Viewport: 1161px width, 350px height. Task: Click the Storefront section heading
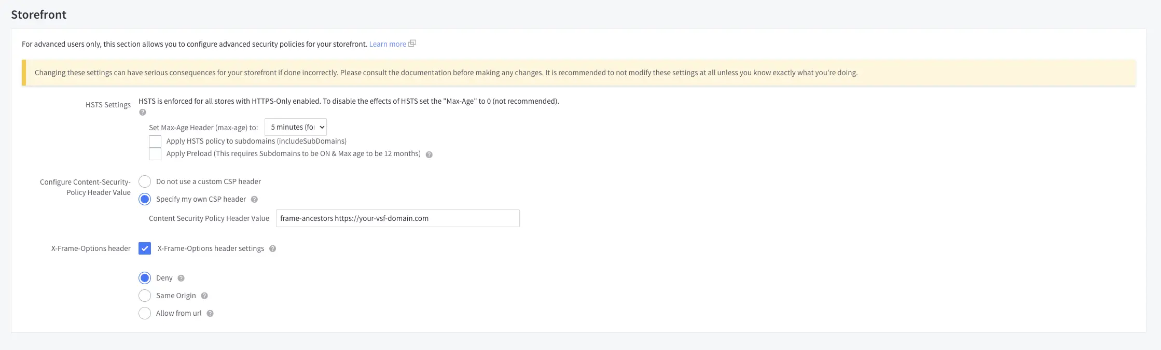tap(39, 15)
